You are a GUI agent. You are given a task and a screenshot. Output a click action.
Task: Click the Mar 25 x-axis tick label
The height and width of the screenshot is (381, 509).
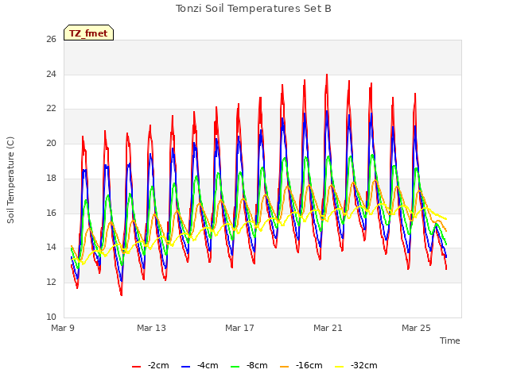point(416,328)
